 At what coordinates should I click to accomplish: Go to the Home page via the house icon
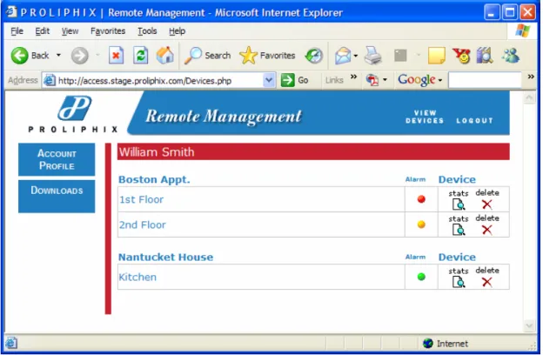click(x=164, y=56)
